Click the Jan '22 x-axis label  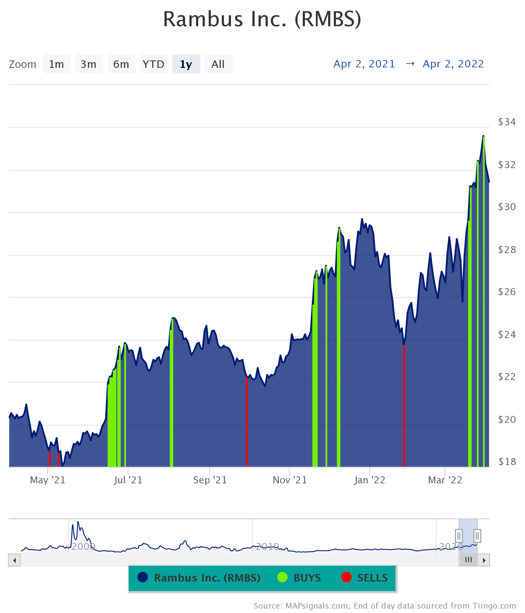pyautogui.click(x=370, y=480)
